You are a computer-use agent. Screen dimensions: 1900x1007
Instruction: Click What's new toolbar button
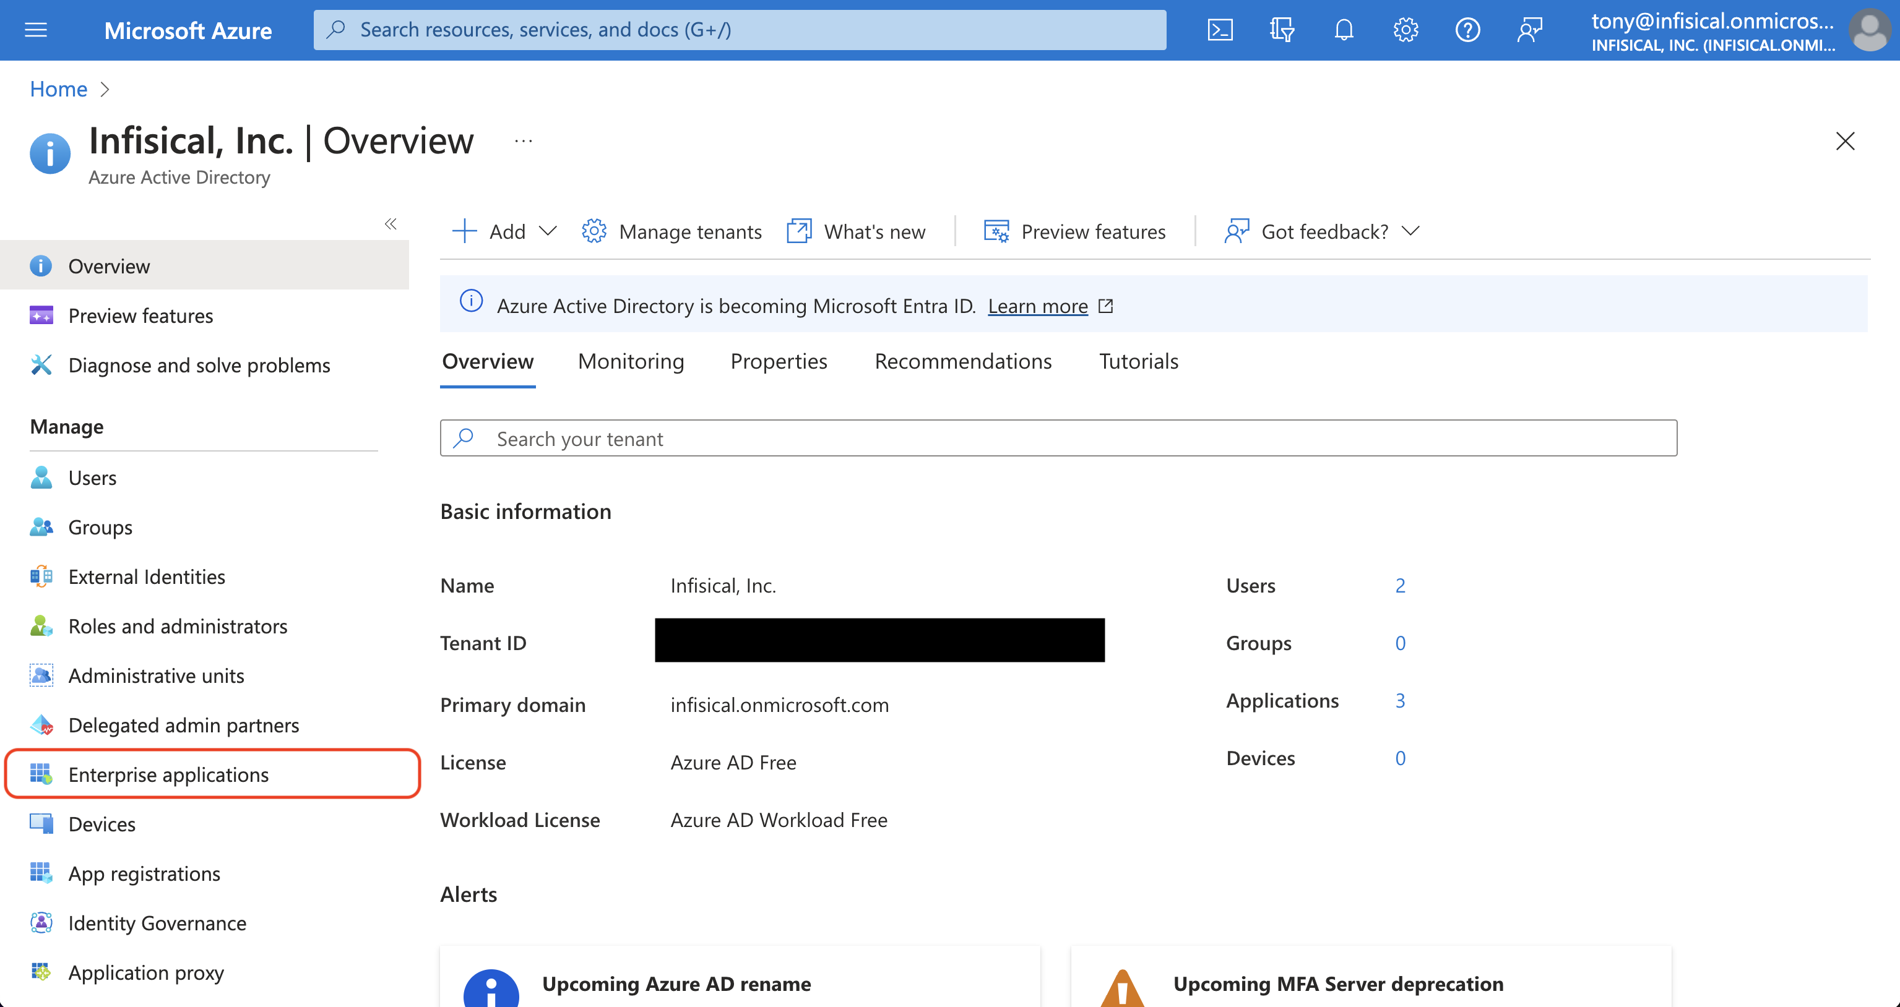point(855,231)
